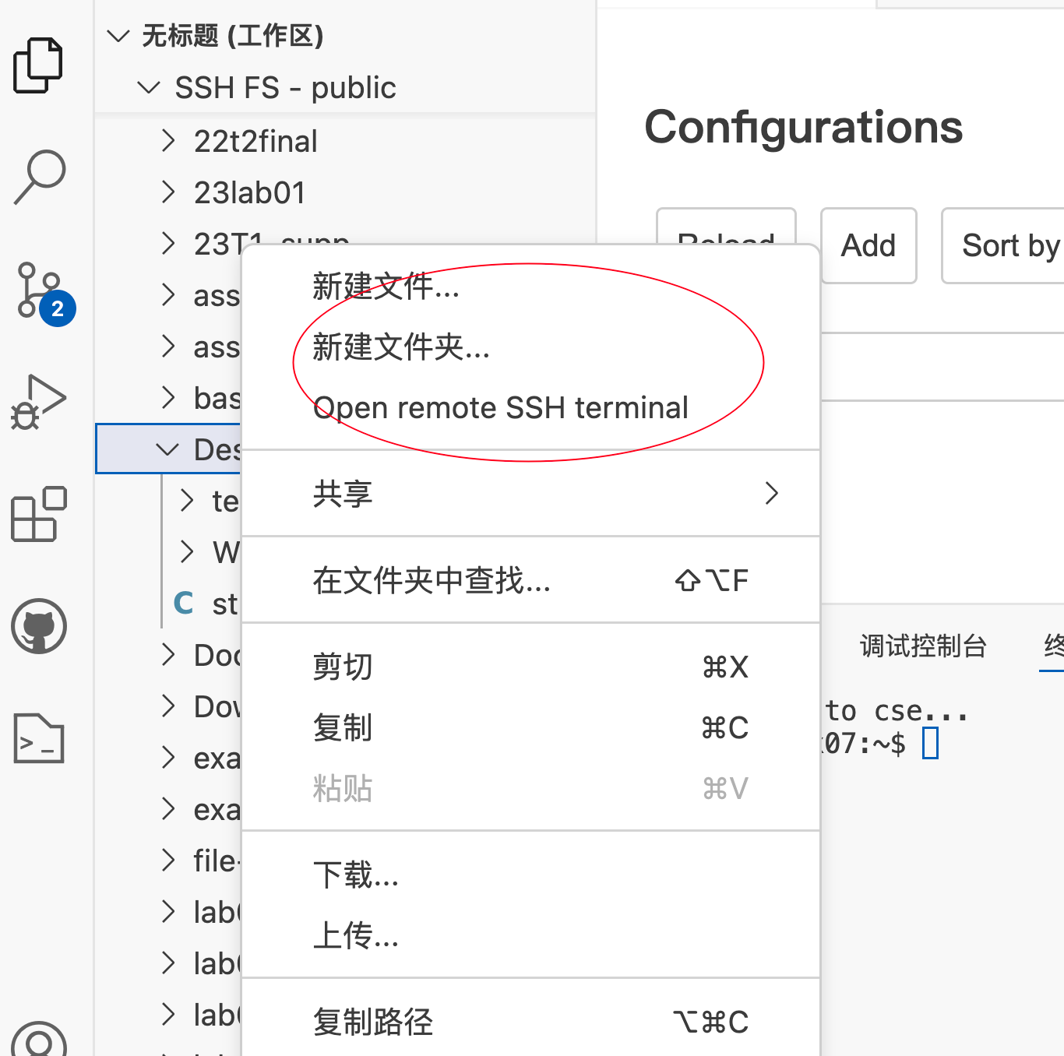The image size is (1064, 1056).
Task: Expand the 23lab01 folder
Action: [x=167, y=192]
